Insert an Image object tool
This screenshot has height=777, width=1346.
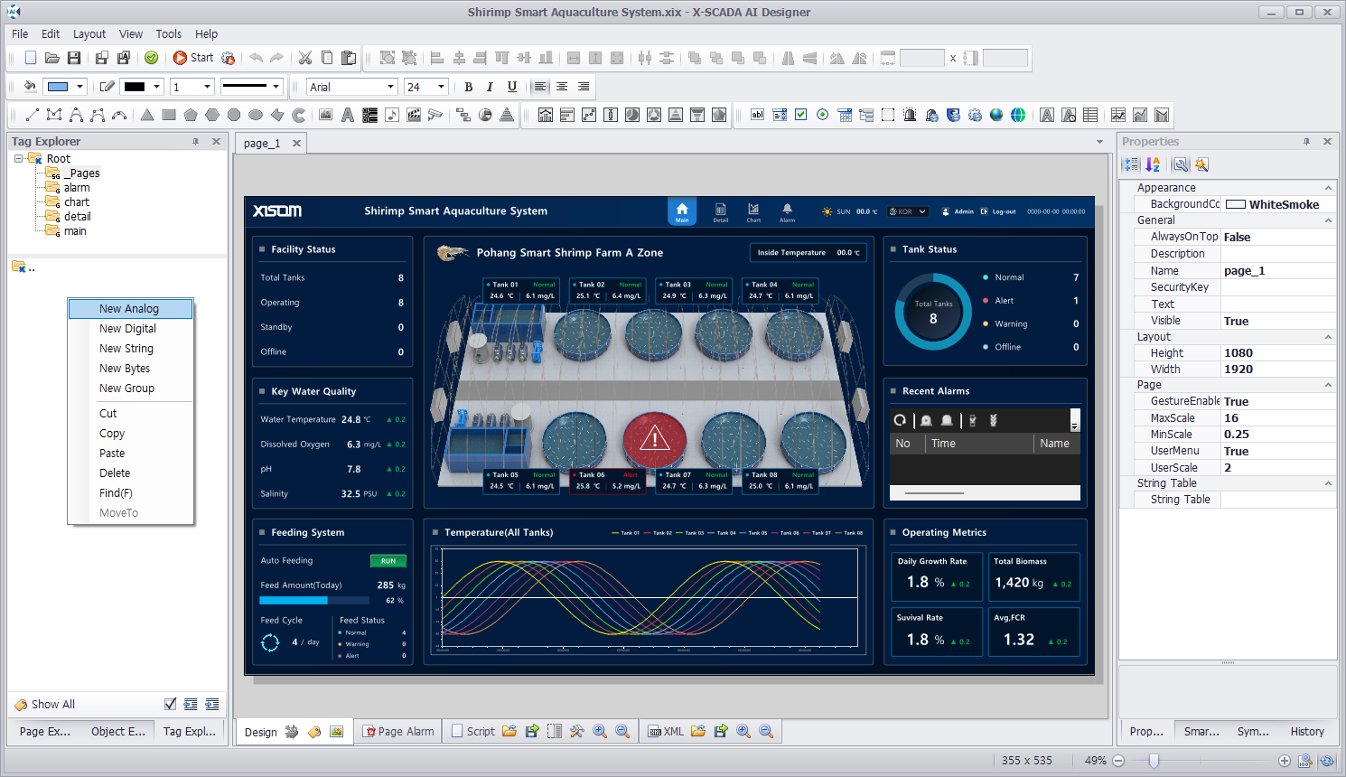click(326, 115)
